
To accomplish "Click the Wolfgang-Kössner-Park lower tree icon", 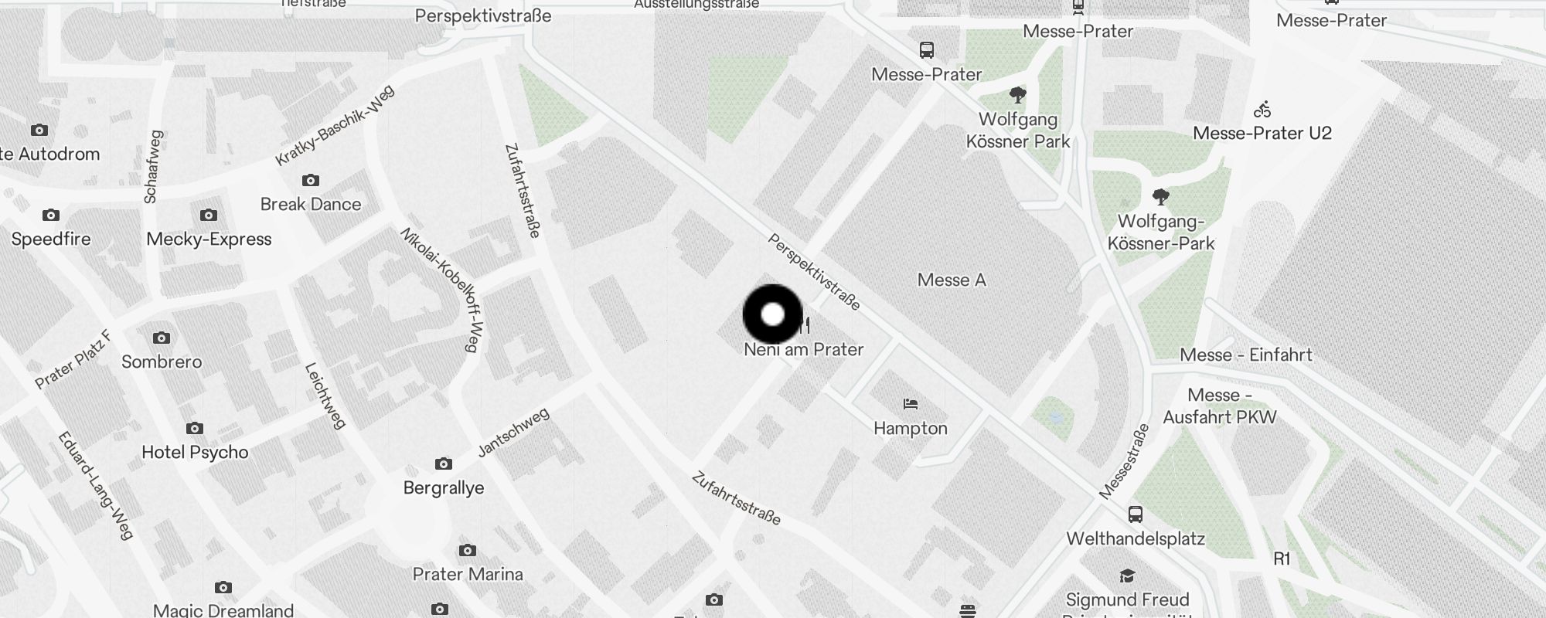I will coord(1160,196).
